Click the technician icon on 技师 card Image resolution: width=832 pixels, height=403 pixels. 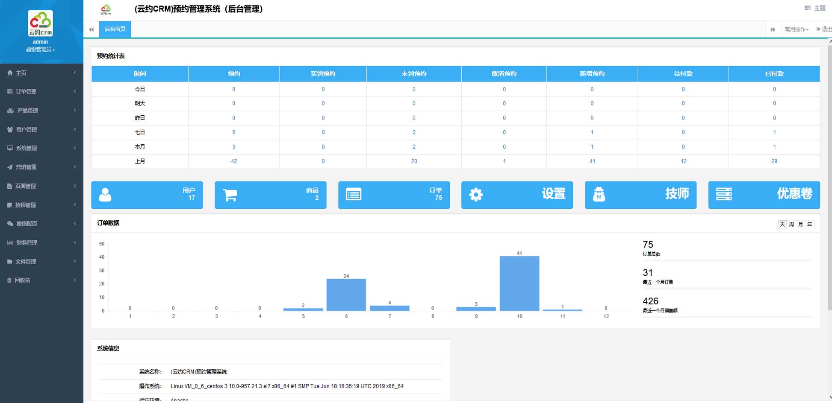(599, 195)
